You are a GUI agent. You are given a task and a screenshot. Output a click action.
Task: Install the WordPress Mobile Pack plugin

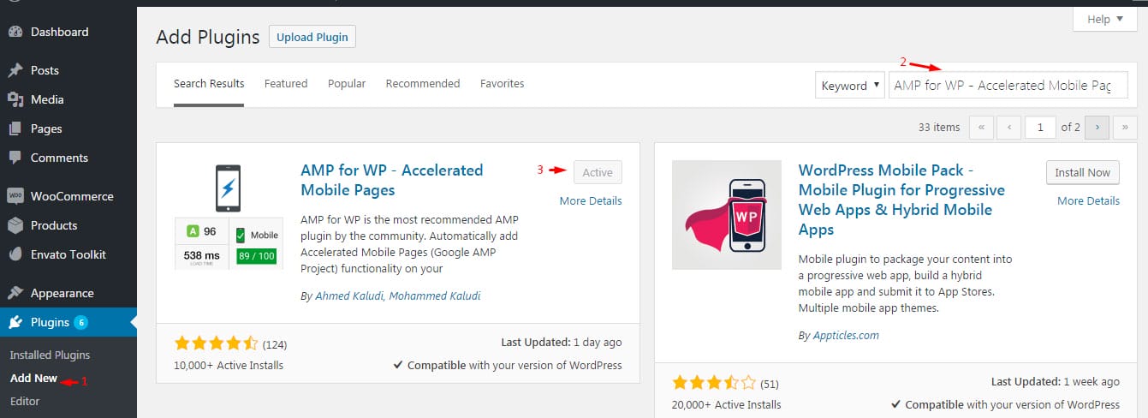click(1082, 172)
